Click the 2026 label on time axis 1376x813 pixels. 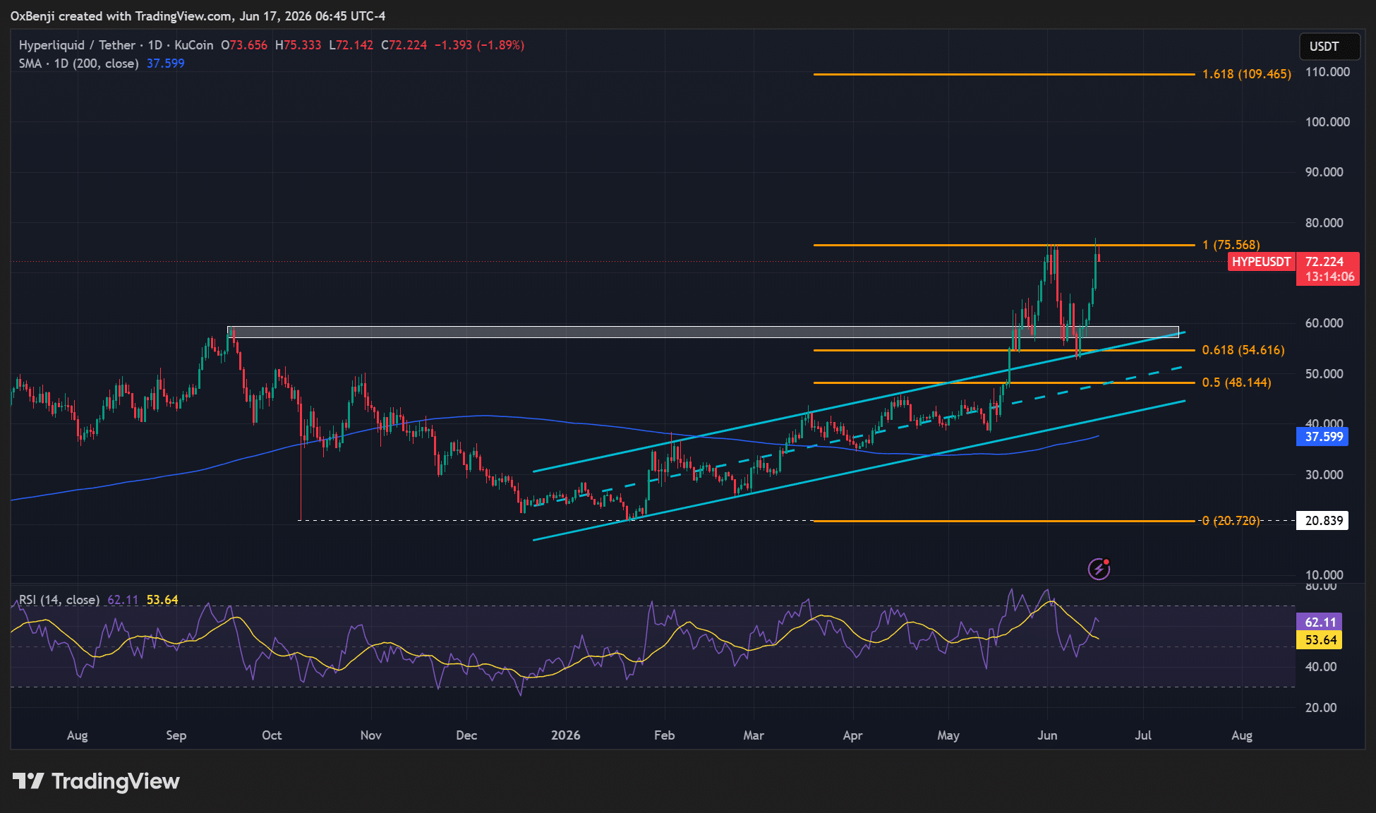tap(565, 735)
